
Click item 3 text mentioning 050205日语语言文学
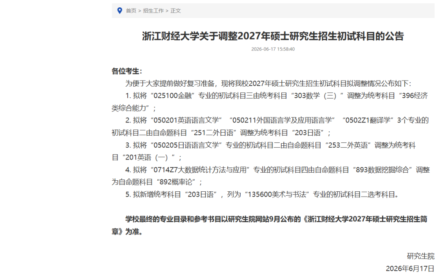coord(270,145)
